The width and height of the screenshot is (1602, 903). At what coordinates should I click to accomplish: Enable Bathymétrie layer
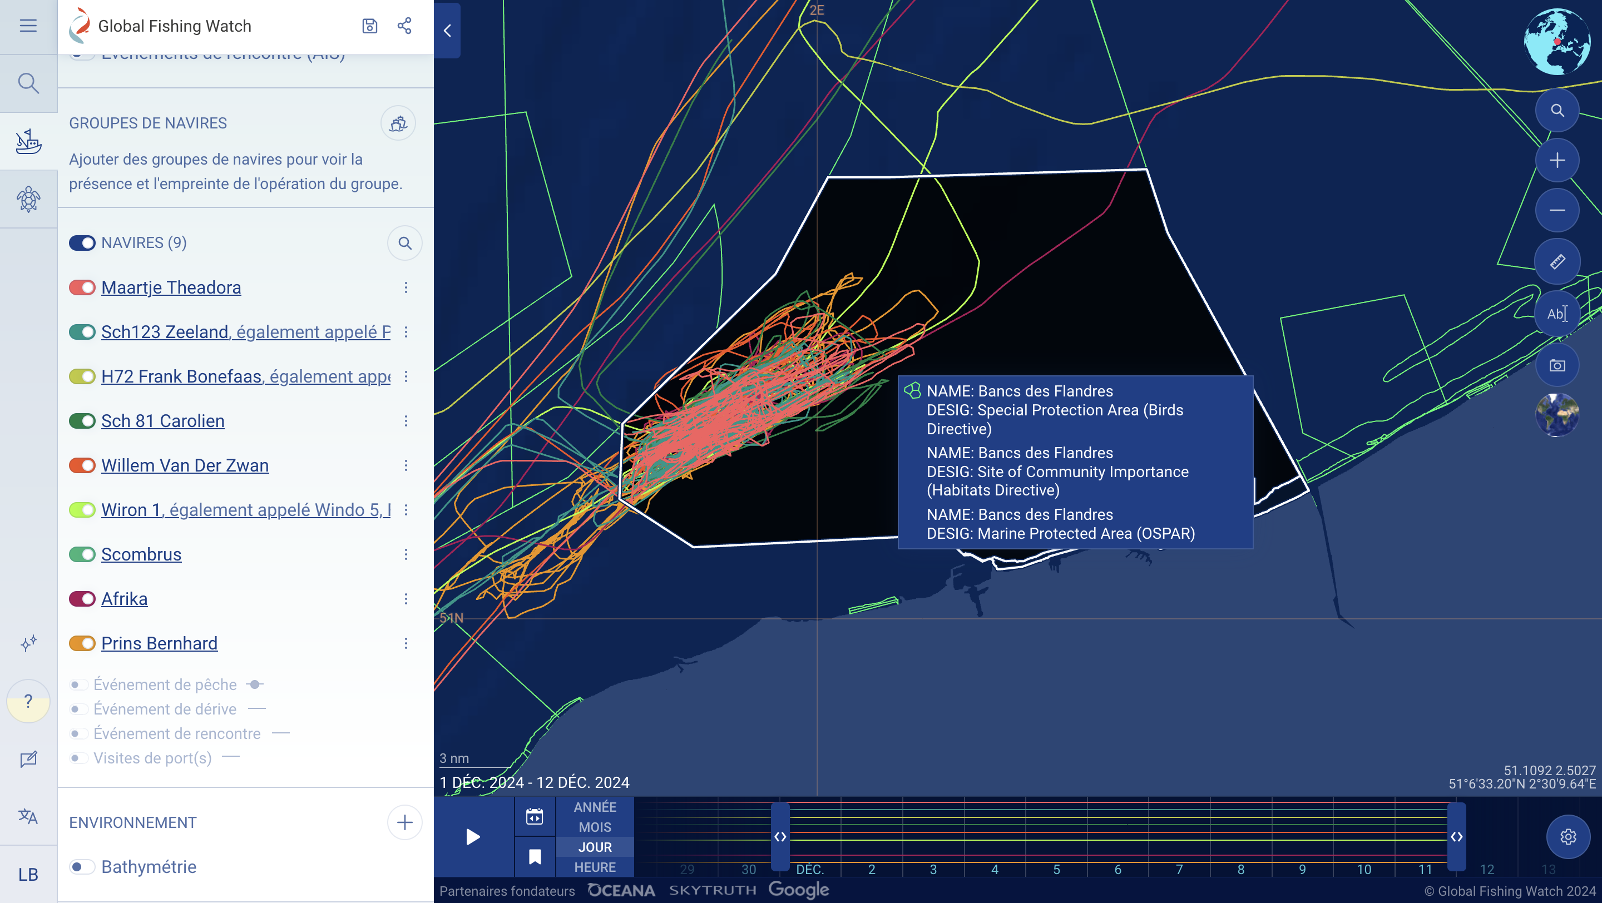pyautogui.click(x=82, y=867)
